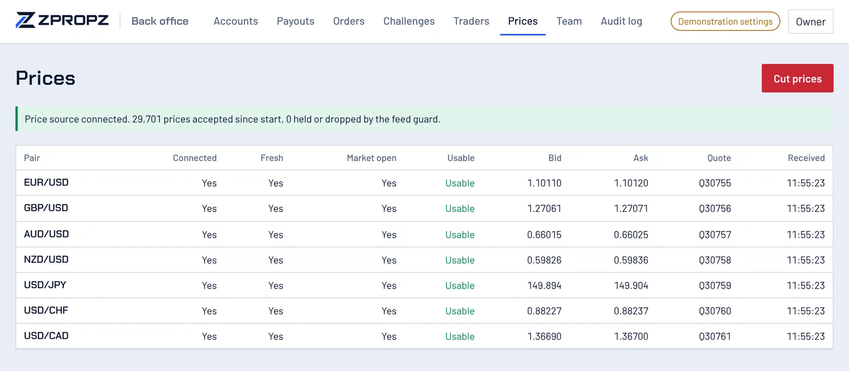
Task: Click quote ID Q30760
Action: click(715, 311)
